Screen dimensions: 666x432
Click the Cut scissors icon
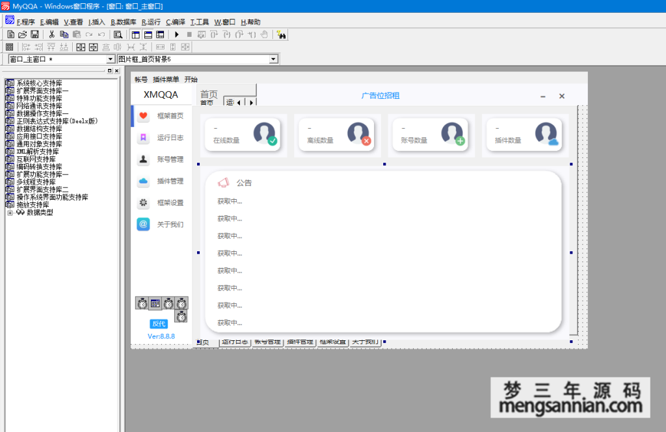coord(52,34)
